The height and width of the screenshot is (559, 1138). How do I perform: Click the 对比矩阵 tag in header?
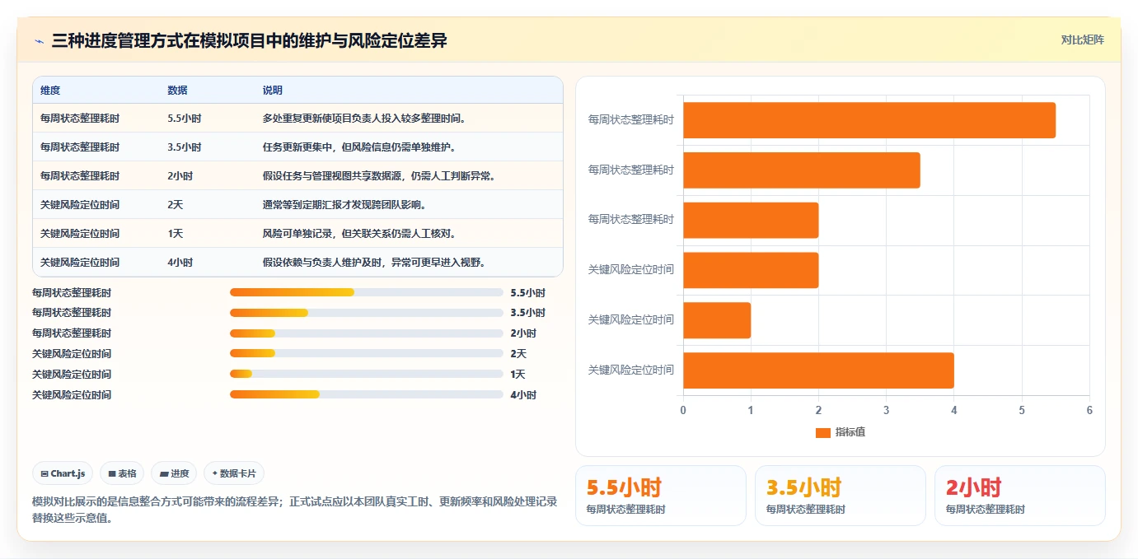point(1082,40)
